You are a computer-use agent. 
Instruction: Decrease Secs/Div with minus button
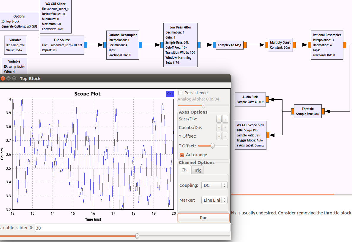225,119
